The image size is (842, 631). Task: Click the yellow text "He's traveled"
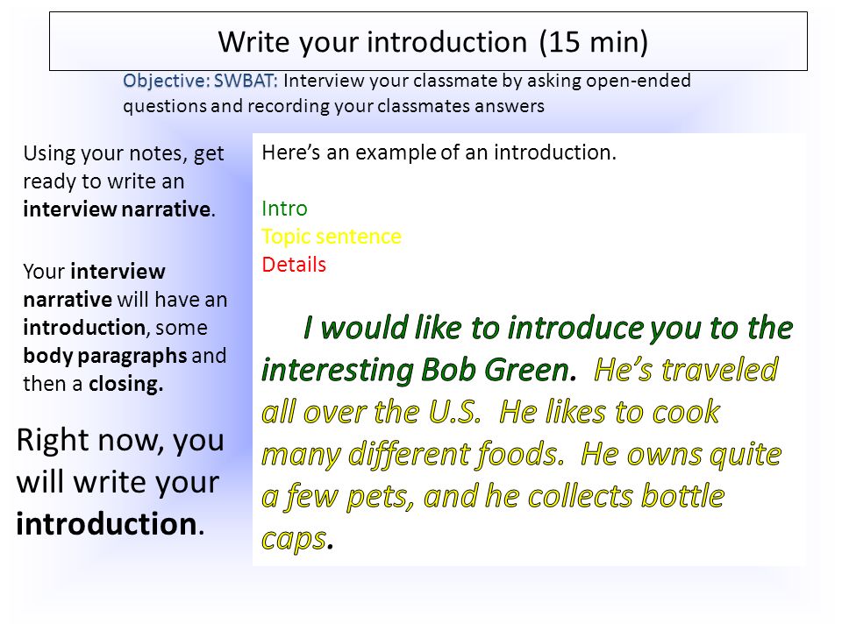(686, 369)
